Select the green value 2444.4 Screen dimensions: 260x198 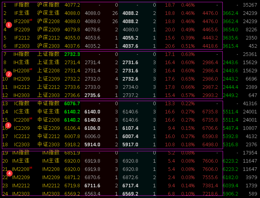[x=231, y=87]
